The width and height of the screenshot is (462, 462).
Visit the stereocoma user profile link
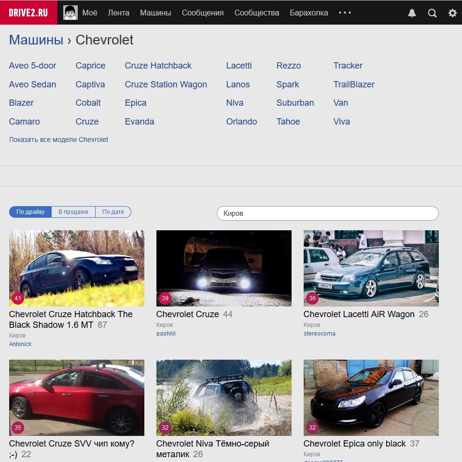pyautogui.click(x=320, y=333)
